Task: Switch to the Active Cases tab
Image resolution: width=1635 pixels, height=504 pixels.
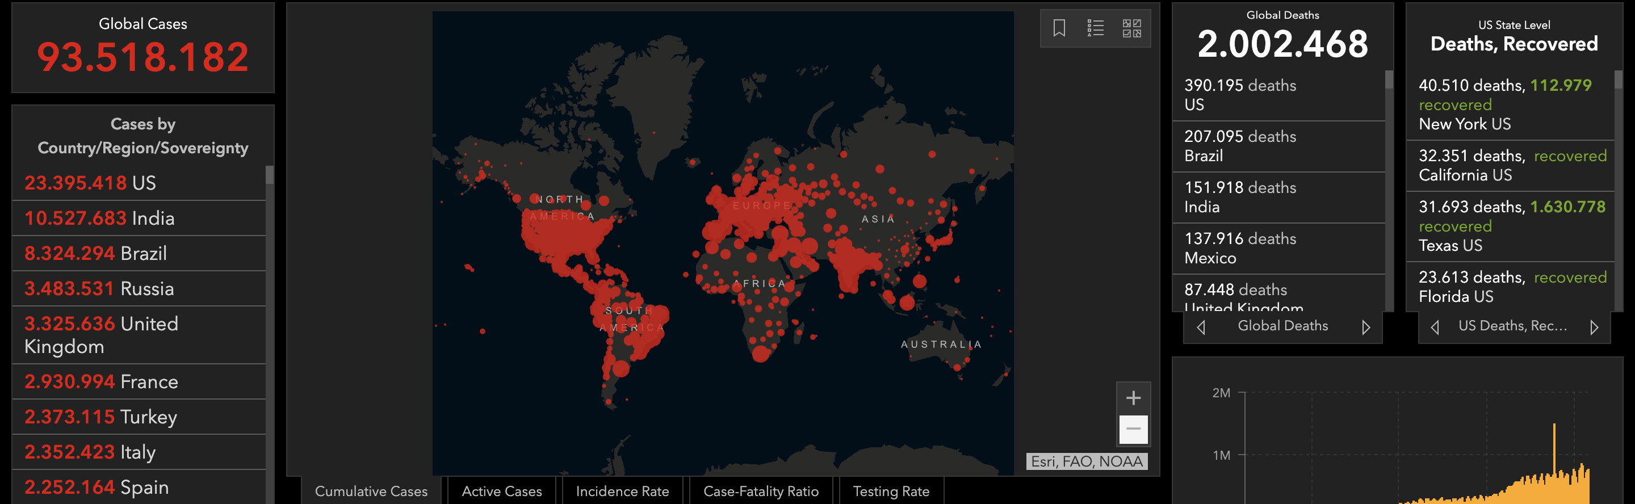Action: pos(501,491)
